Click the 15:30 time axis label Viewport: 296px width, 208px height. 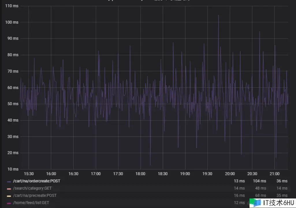click(x=29, y=174)
